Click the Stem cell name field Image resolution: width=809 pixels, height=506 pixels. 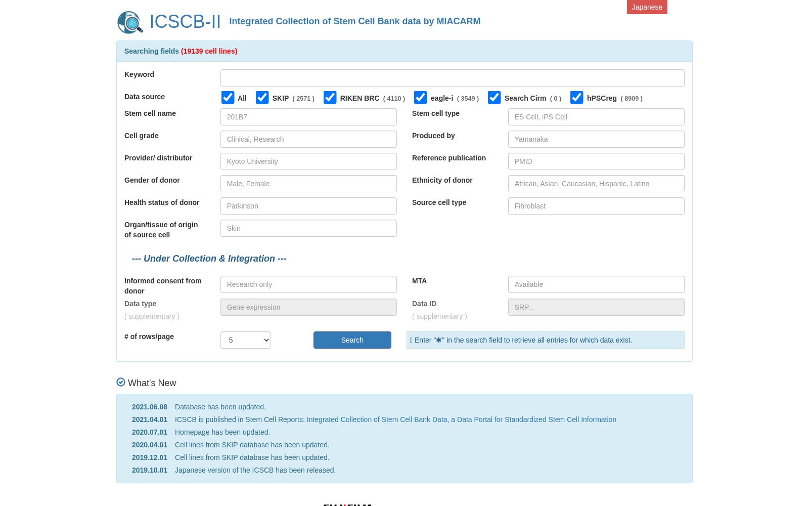[x=308, y=117]
